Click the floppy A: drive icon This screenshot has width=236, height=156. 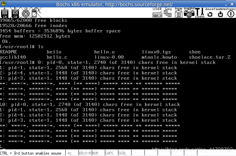click(x=5, y=13)
